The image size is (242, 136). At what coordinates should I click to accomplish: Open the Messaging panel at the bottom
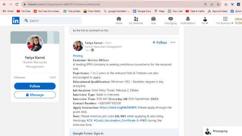222,131
